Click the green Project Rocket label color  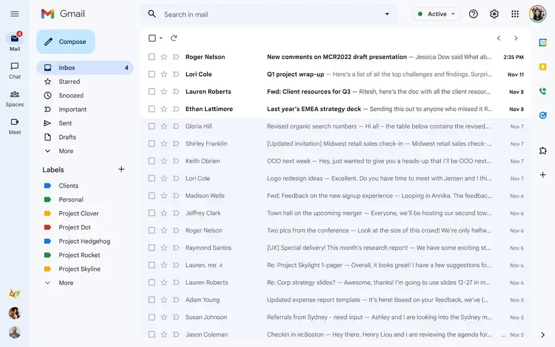[48, 255]
